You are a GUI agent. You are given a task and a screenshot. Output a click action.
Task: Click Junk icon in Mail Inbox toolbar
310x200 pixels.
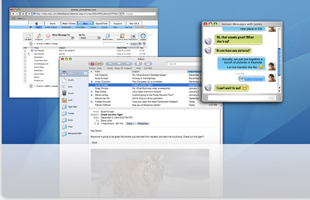99,64
